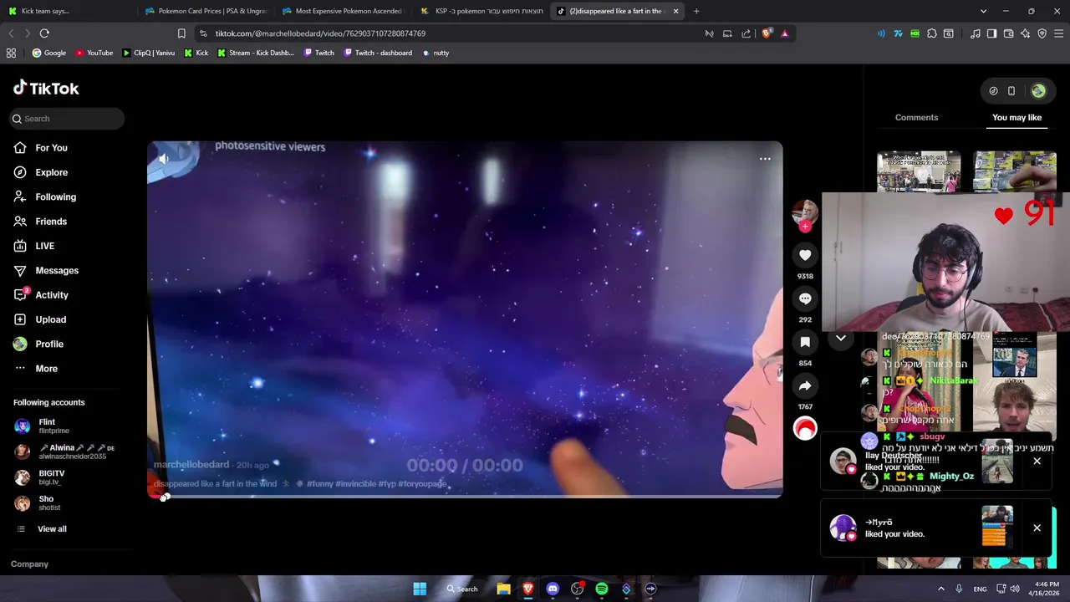
Task: Click the TikTok search field
Action: click(67, 119)
